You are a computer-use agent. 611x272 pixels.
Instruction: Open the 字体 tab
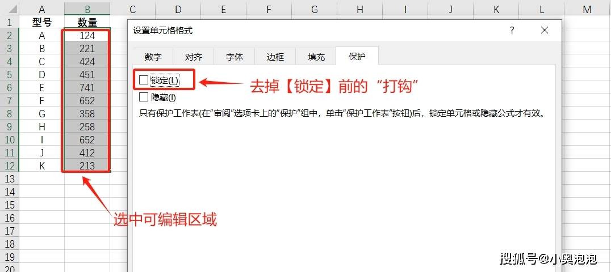(x=234, y=57)
